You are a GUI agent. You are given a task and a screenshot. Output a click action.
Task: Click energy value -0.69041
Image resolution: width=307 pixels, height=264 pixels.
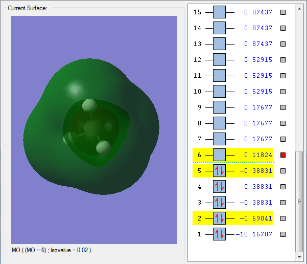(256, 218)
